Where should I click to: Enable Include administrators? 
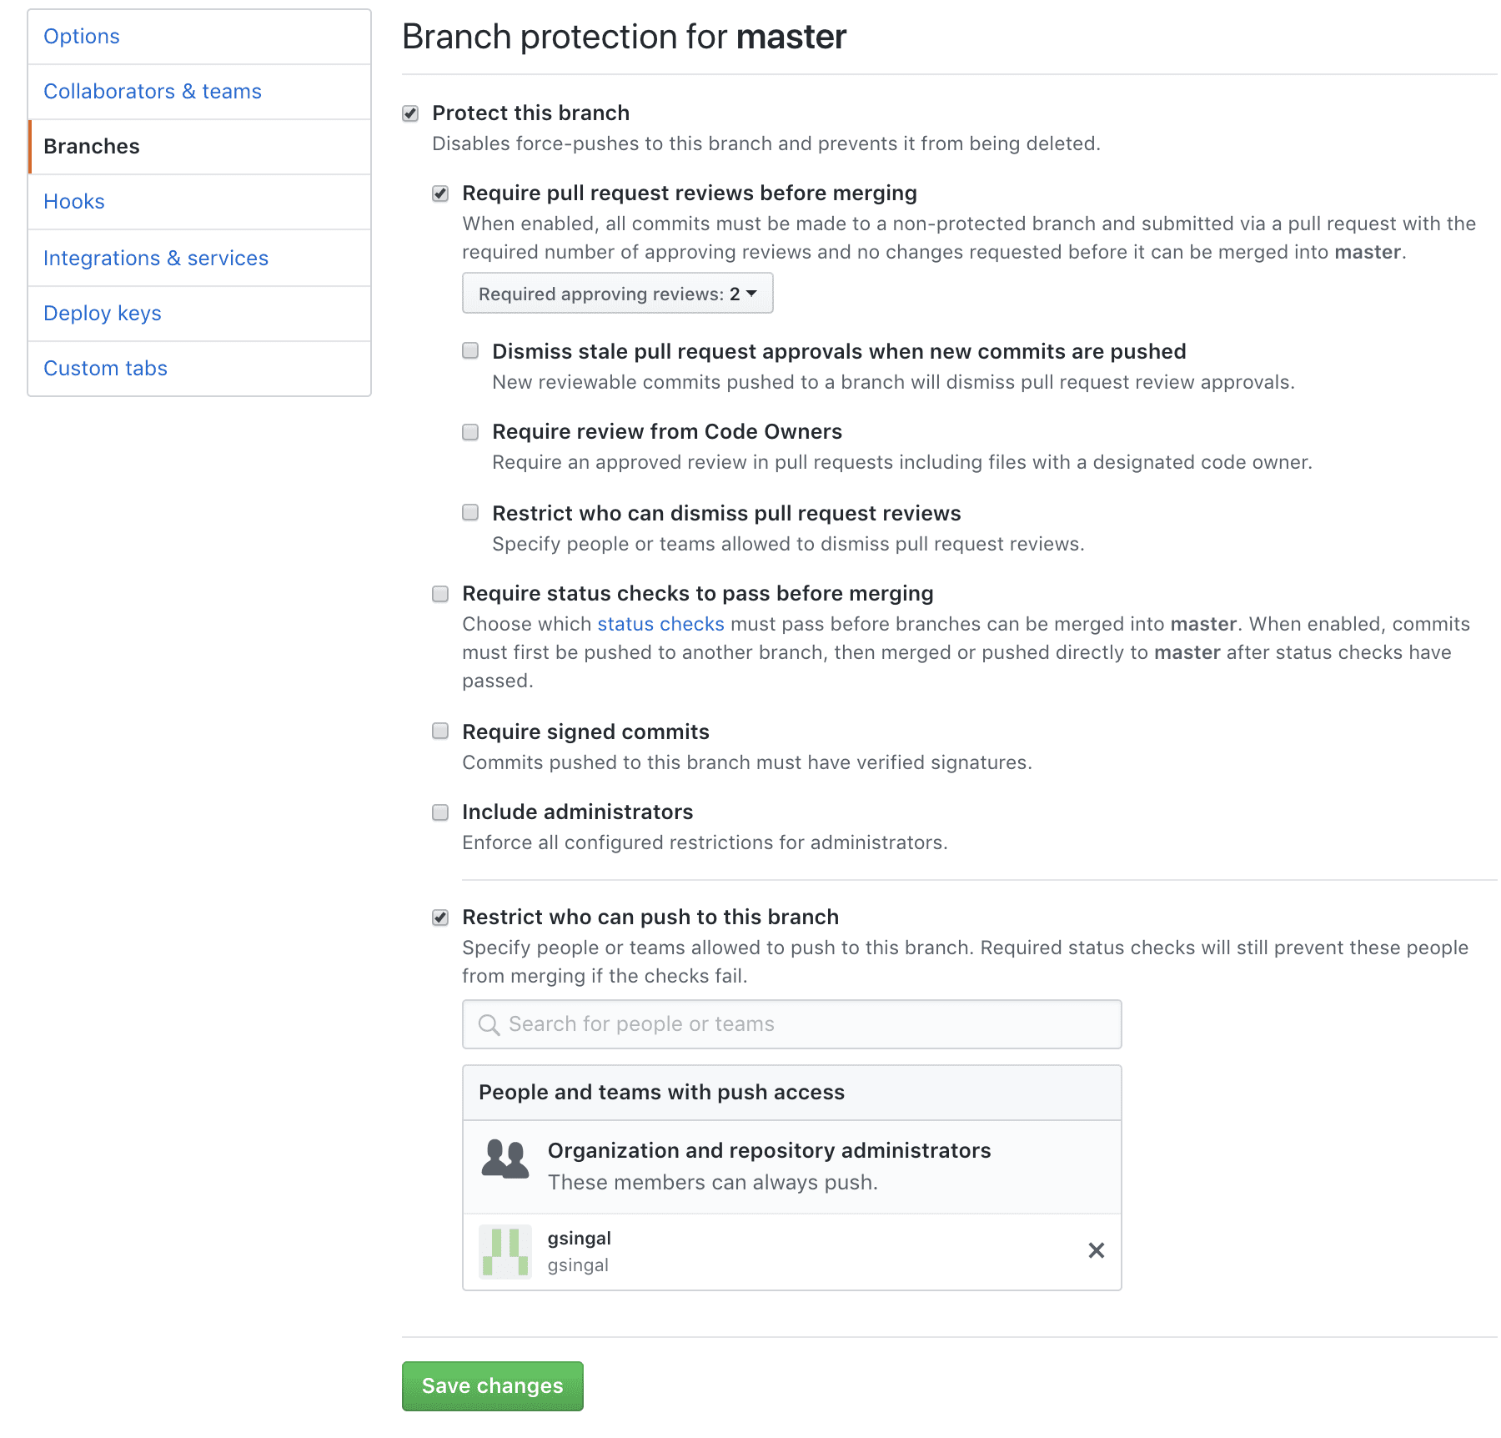[x=439, y=812]
